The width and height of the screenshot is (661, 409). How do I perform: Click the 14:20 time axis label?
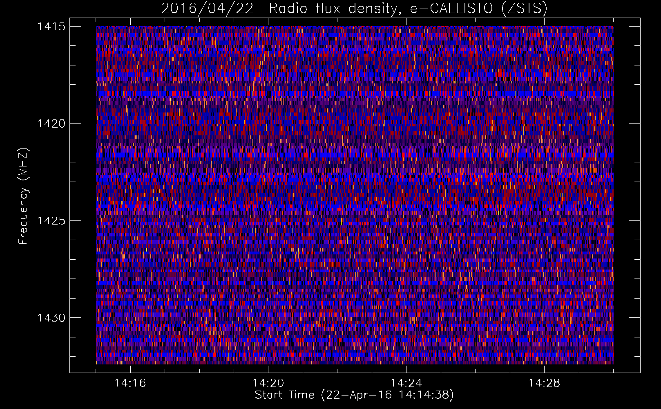pos(268,383)
